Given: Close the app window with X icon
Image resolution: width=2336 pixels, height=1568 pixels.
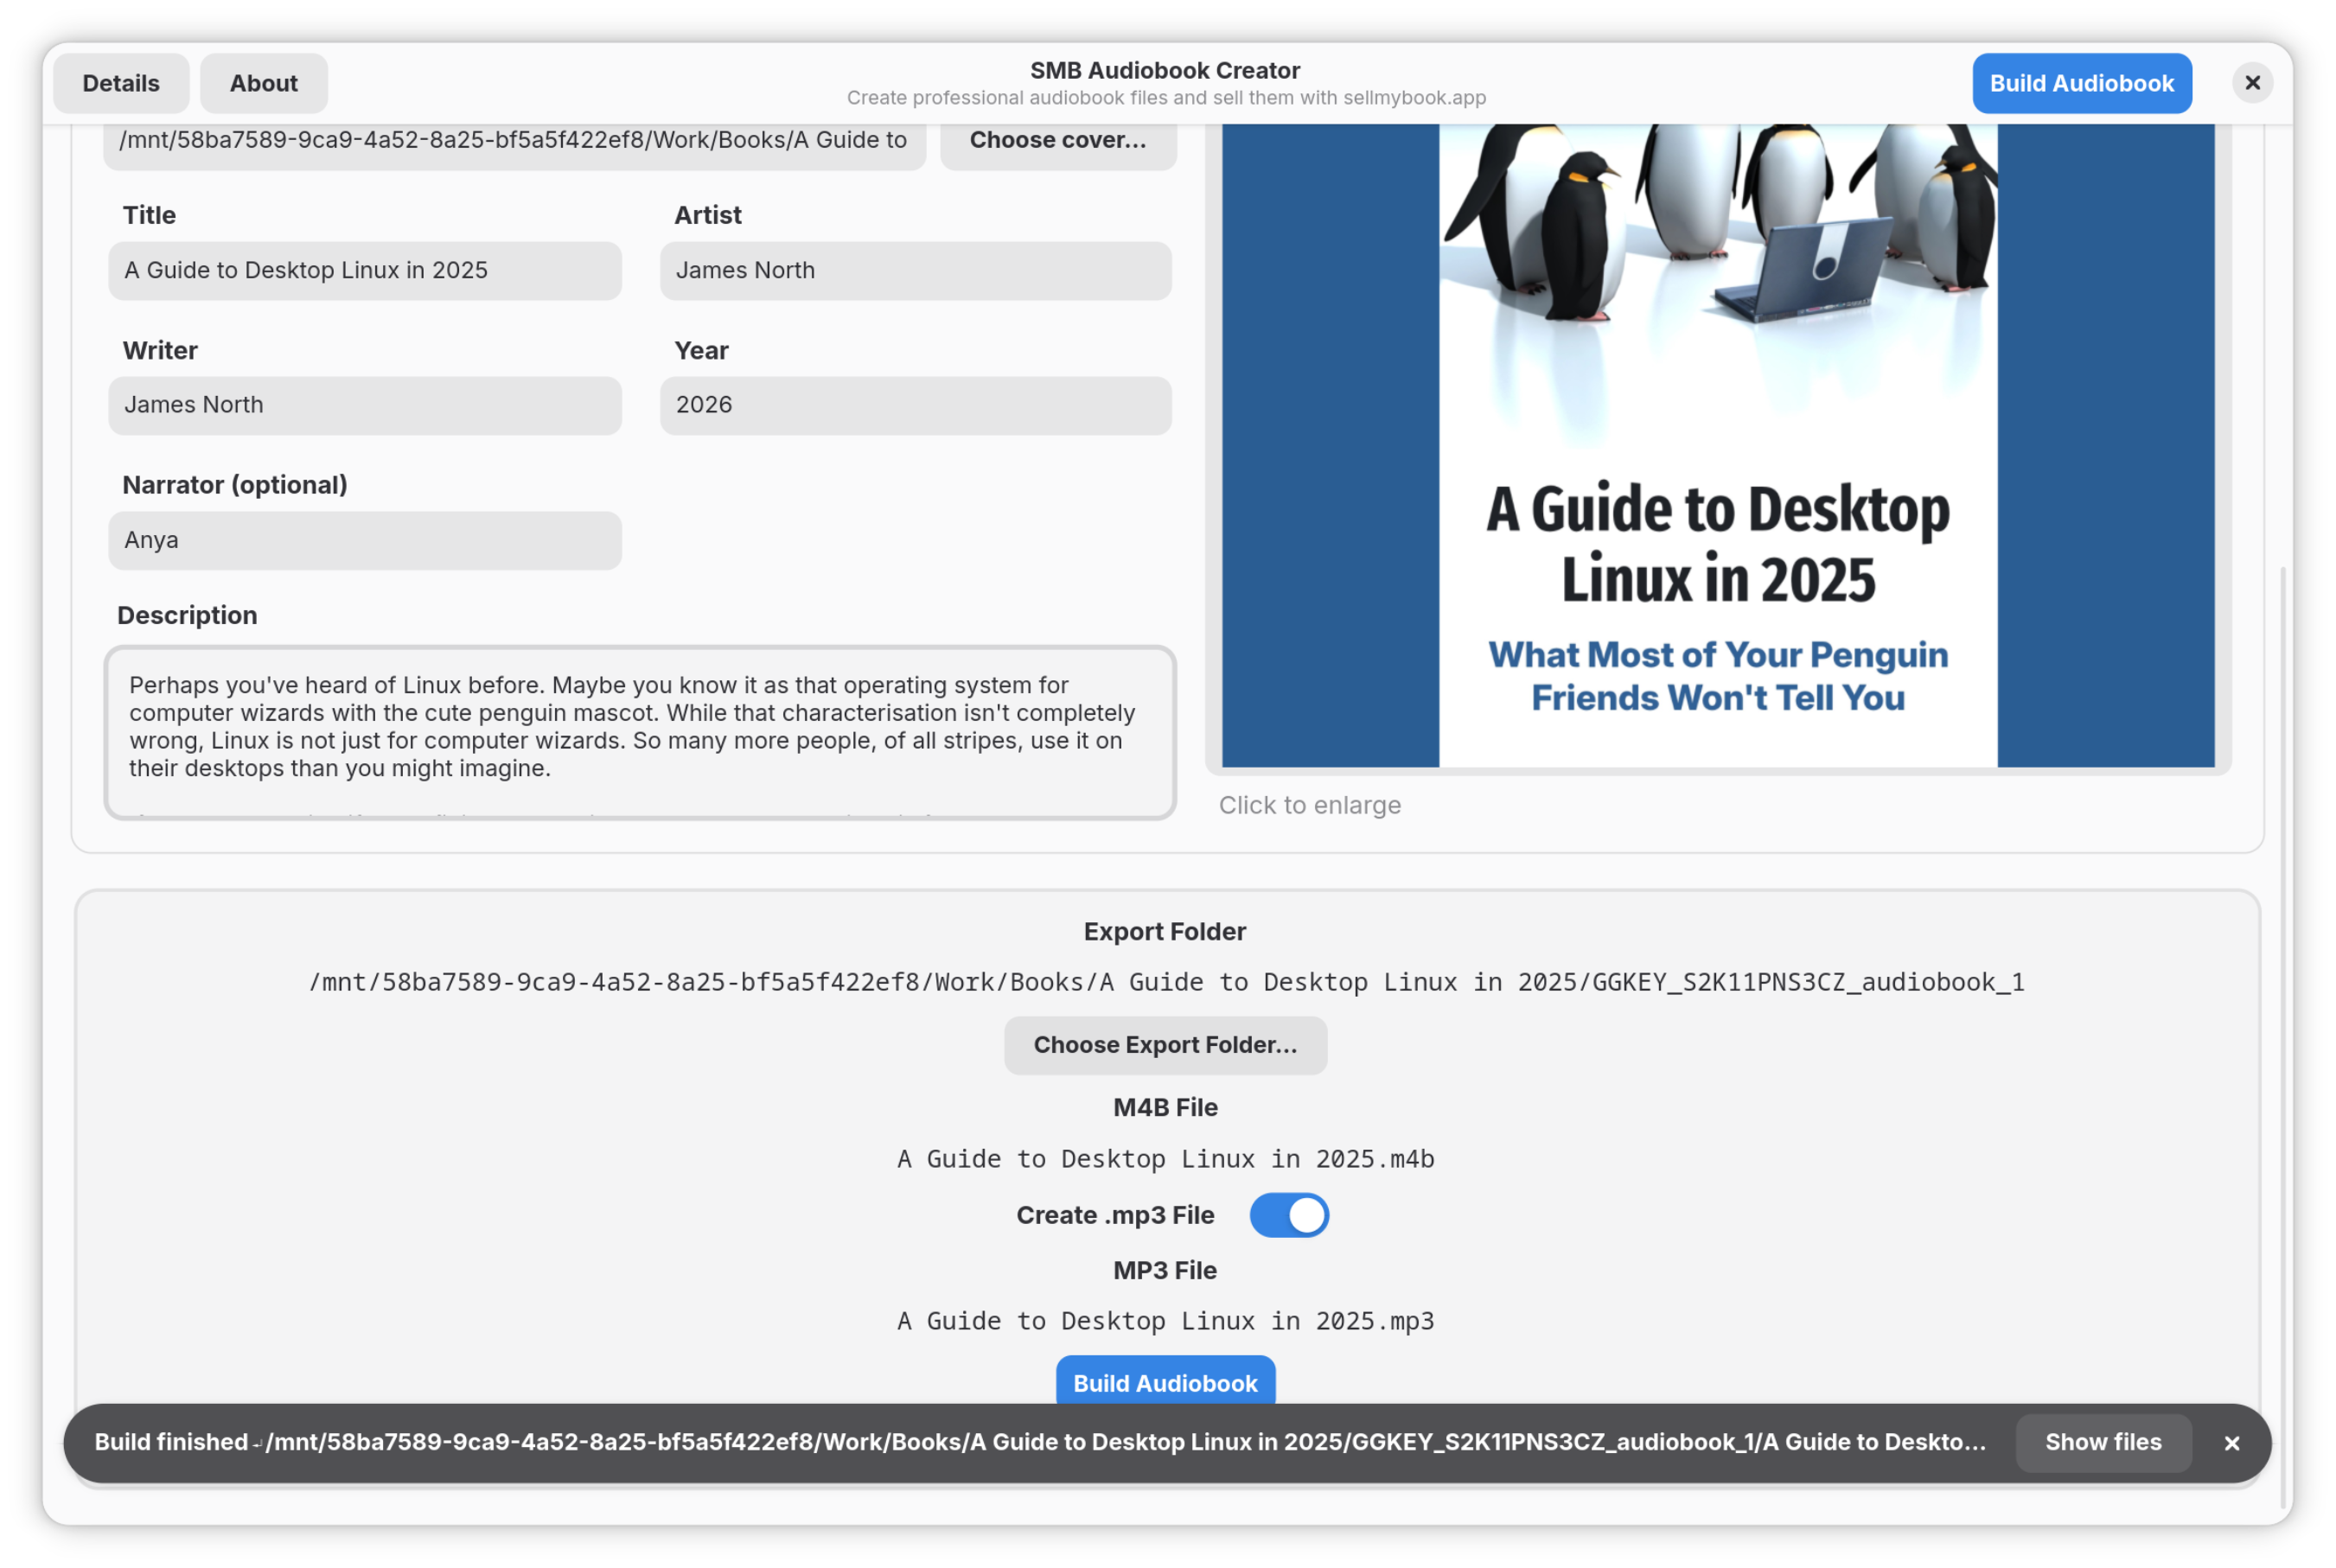Looking at the screenshot, I should (2252, 83).
